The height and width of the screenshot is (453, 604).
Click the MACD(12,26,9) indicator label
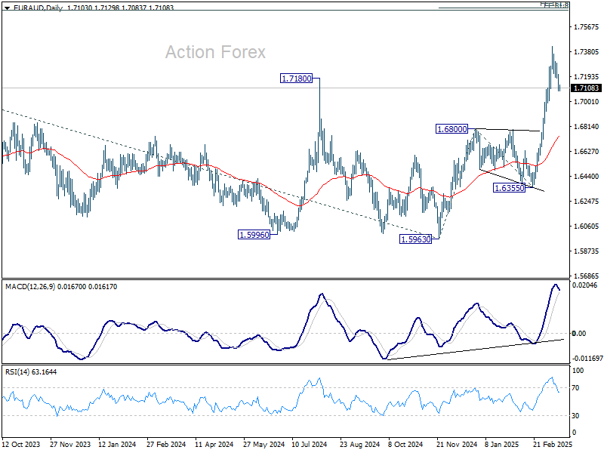coord(30,287)
